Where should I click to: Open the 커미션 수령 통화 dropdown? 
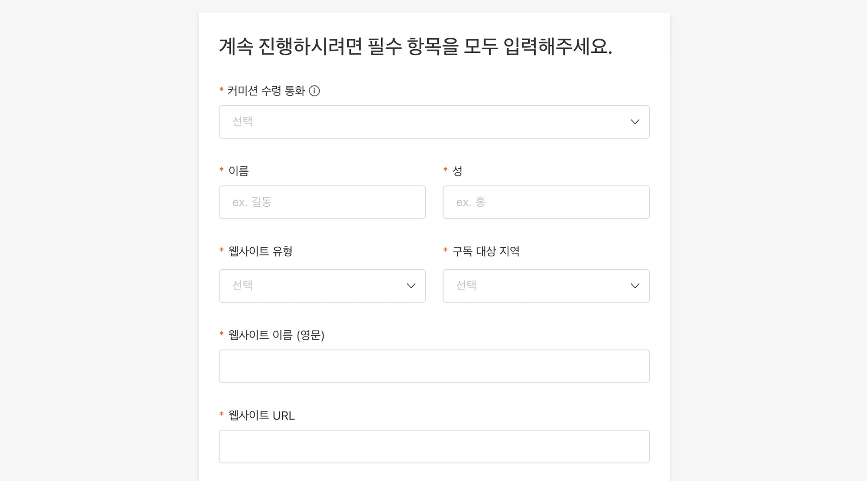433,121
